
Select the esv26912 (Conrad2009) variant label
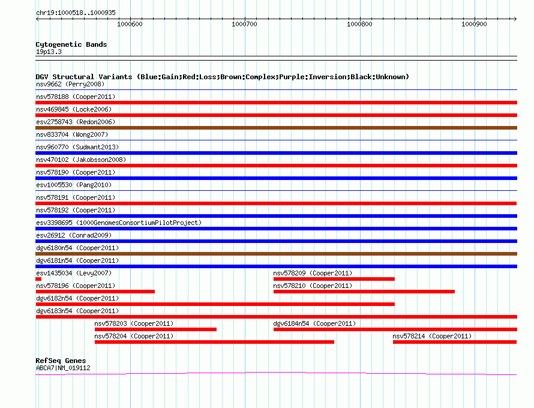(74, 235)
